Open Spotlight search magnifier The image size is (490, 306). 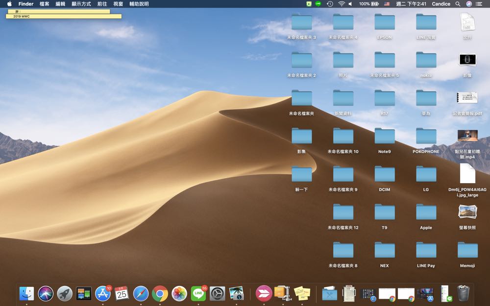click(x=458, y=4)
